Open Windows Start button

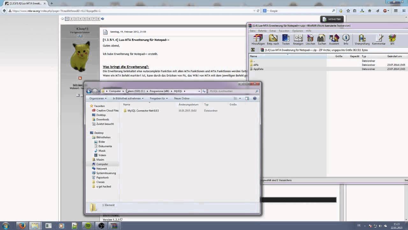(x=6, y=226)
